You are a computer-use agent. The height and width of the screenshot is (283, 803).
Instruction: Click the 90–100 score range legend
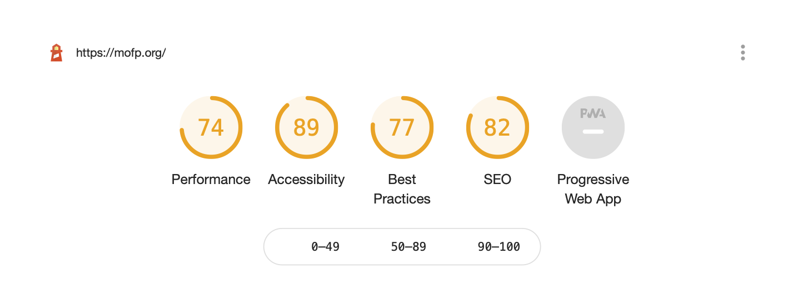pyautogui.click(x=499, y=247)
